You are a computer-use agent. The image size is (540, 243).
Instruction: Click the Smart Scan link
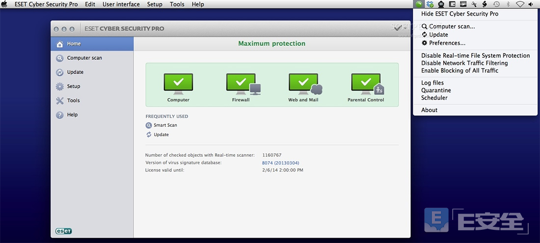point(165,125)
